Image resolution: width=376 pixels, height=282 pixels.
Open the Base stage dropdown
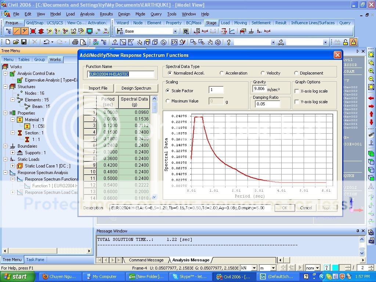click(175, 32)
